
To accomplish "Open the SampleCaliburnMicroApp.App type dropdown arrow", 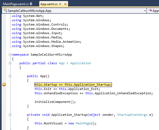I will pos(145,11).
